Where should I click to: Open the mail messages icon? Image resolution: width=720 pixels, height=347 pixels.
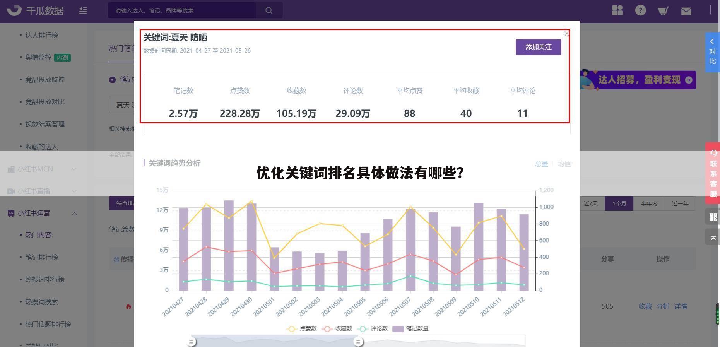pyautogui.click(x=686, y=11)
